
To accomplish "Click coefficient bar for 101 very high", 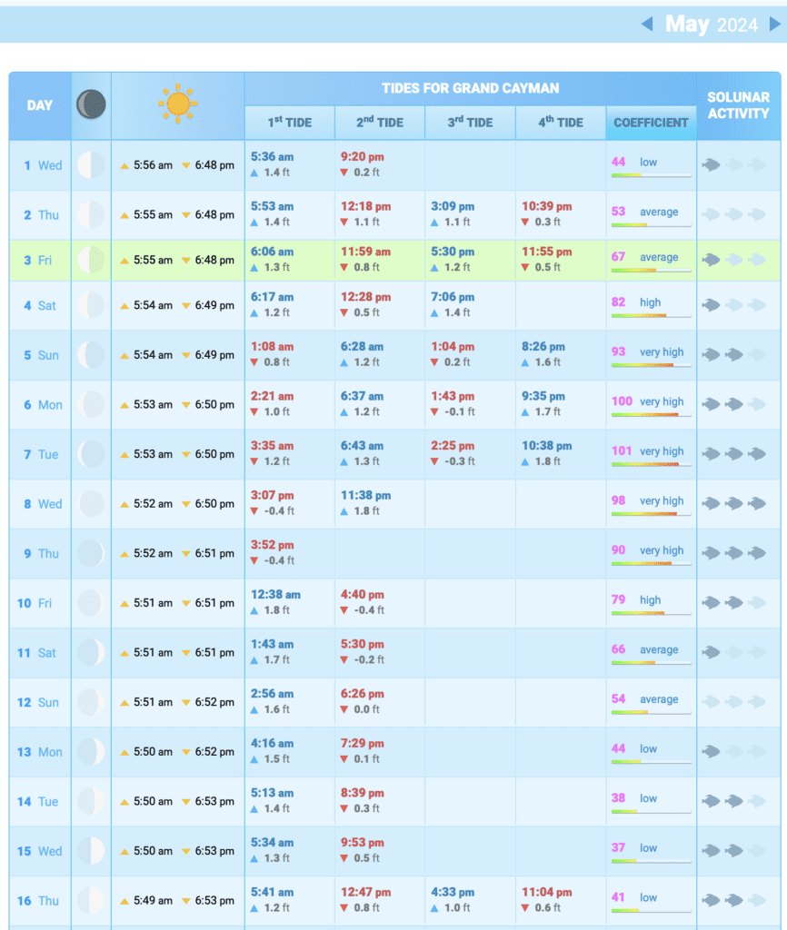I will pos(651,464).
